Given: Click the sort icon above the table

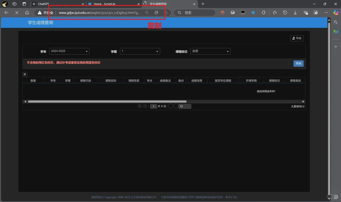Looking at the screenshot, I should pos(25,74).
